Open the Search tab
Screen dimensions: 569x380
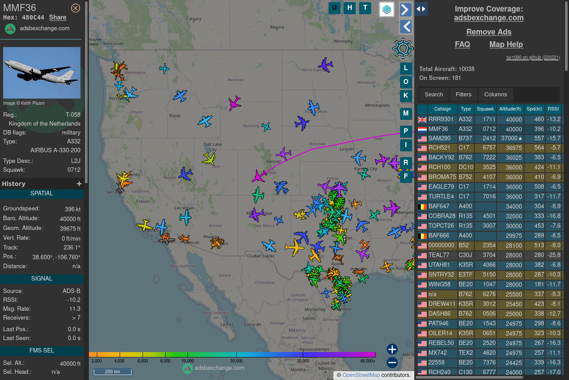tap(434, 94)
